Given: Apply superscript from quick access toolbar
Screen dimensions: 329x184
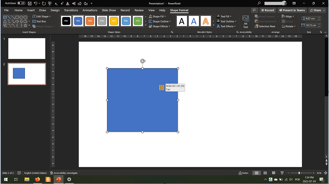Looking at the screenshot, I should tap(62, 3).
